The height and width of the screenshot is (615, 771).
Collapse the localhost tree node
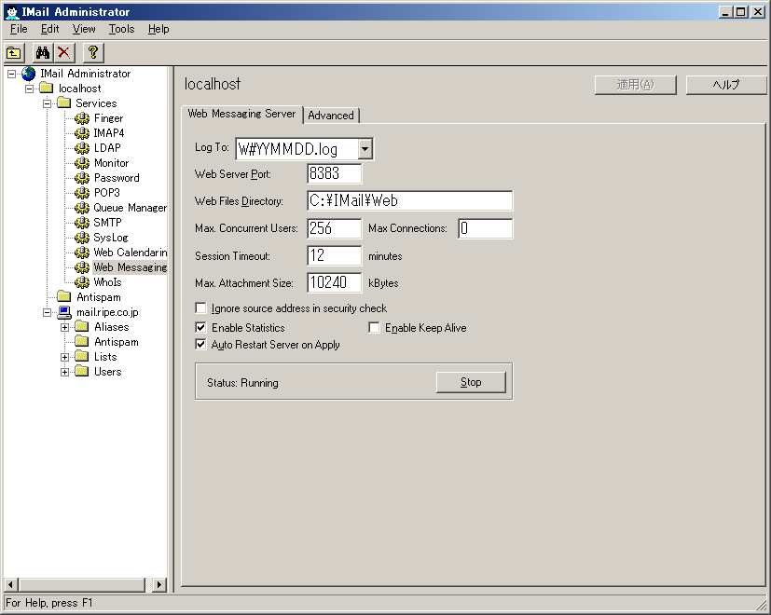tap(30, 89)
